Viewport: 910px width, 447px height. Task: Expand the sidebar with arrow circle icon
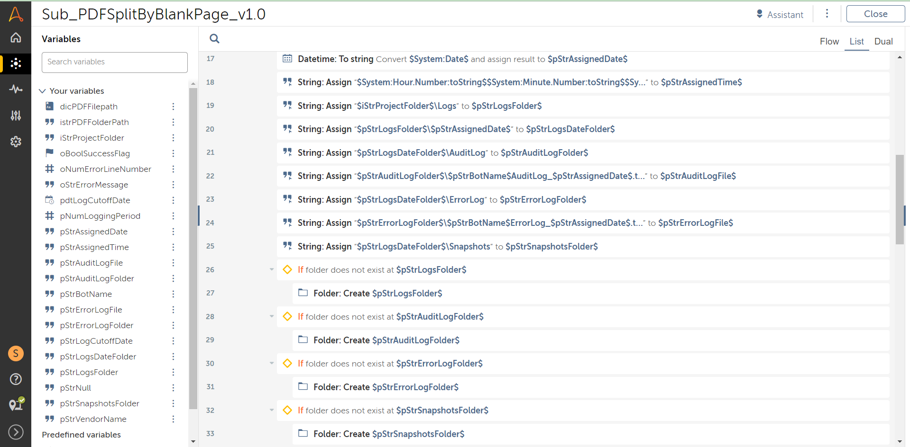[16, 432]
